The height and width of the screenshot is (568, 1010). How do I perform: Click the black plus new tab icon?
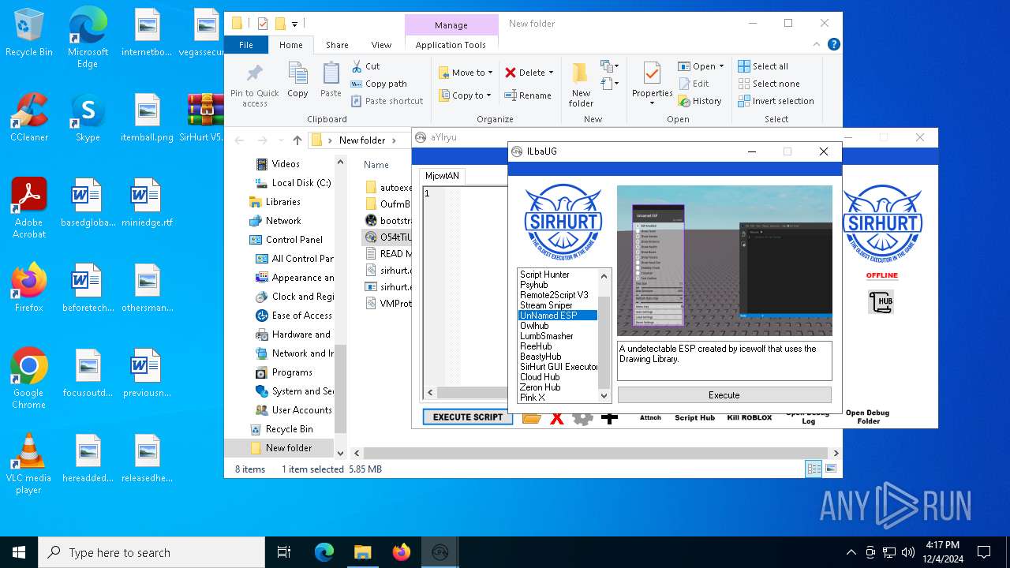click(x=609, y=418)
